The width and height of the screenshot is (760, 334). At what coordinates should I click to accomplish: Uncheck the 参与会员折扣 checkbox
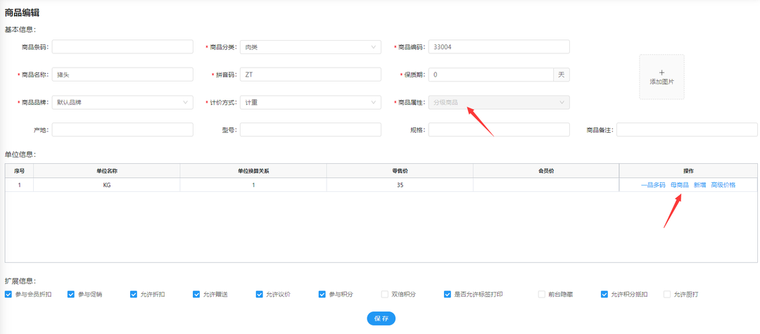point(8,295)
